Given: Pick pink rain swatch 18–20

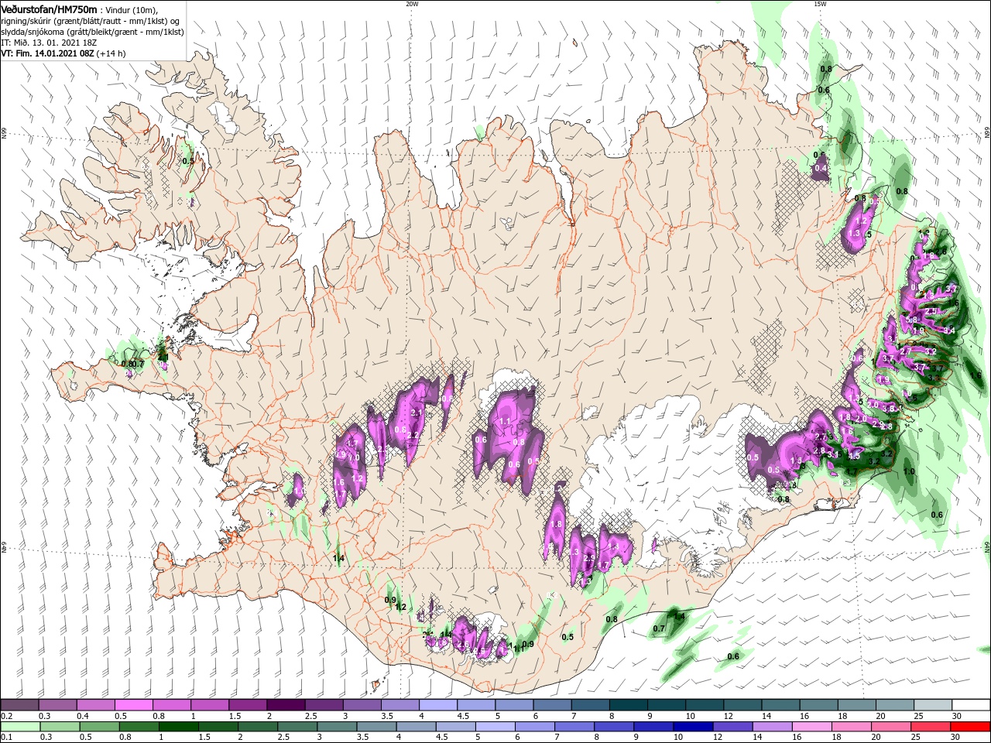Looking at the screenshot, I should pos(852,727).
